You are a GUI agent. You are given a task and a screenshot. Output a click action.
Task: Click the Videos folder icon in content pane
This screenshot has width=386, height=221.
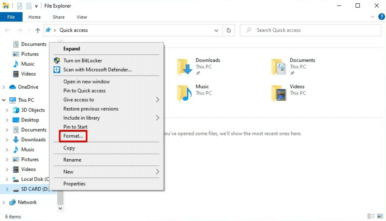[x=279, y=93]
